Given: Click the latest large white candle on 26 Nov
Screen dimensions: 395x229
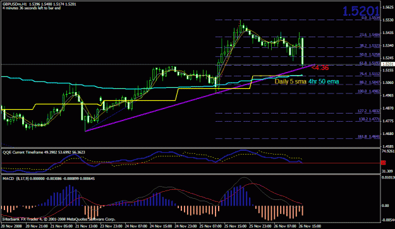Looking at the screenshot, I should pos(302,51).
